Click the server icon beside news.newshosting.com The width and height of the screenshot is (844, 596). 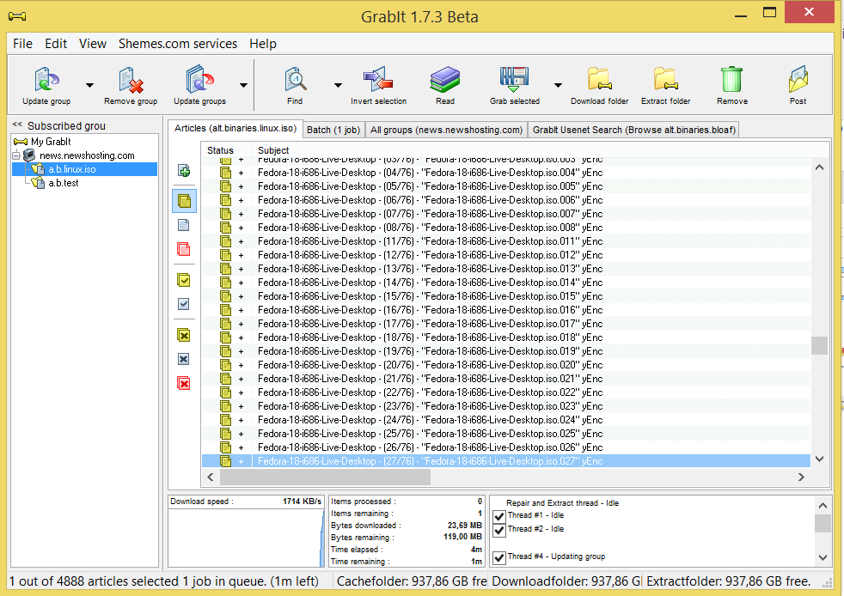coord(29,155)
